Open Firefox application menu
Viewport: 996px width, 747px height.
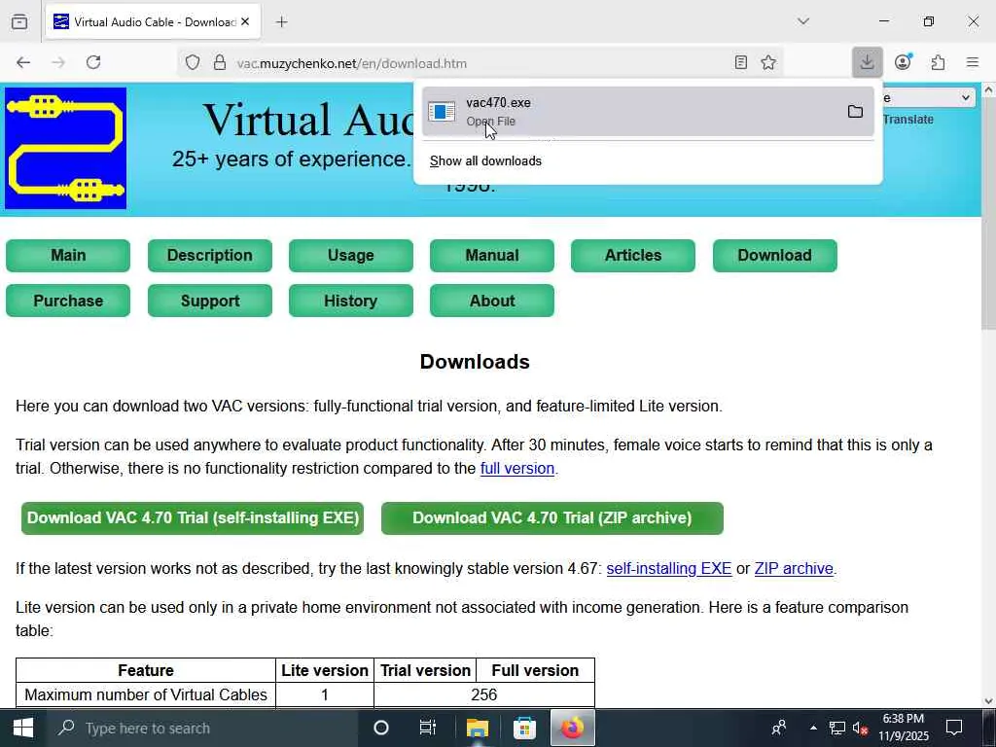[973, 62]
